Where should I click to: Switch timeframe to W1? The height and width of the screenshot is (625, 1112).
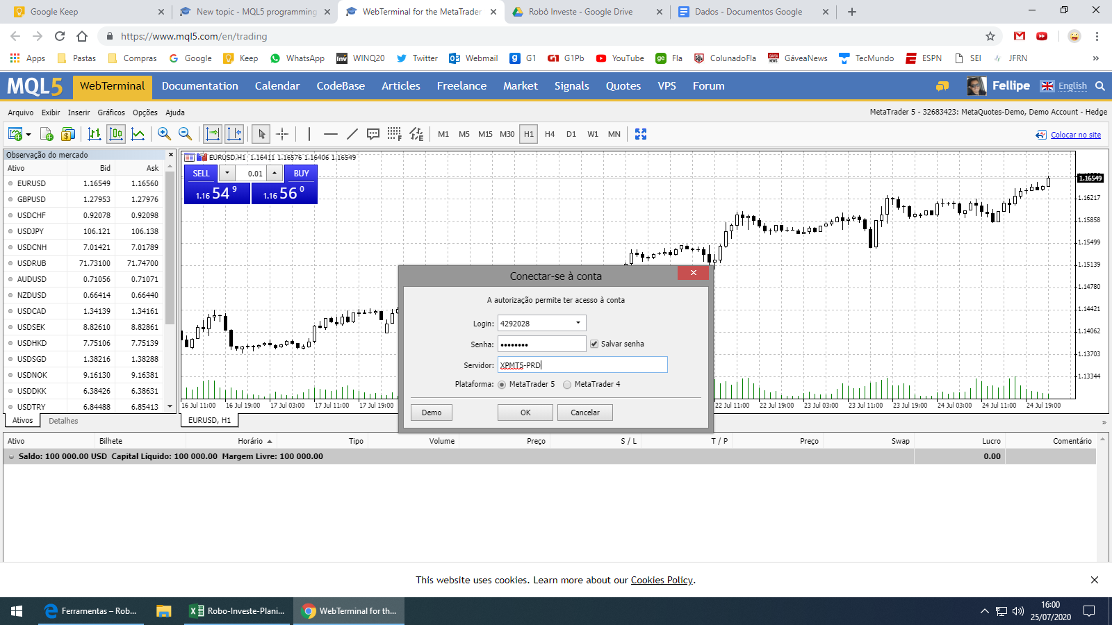(593, 134)
